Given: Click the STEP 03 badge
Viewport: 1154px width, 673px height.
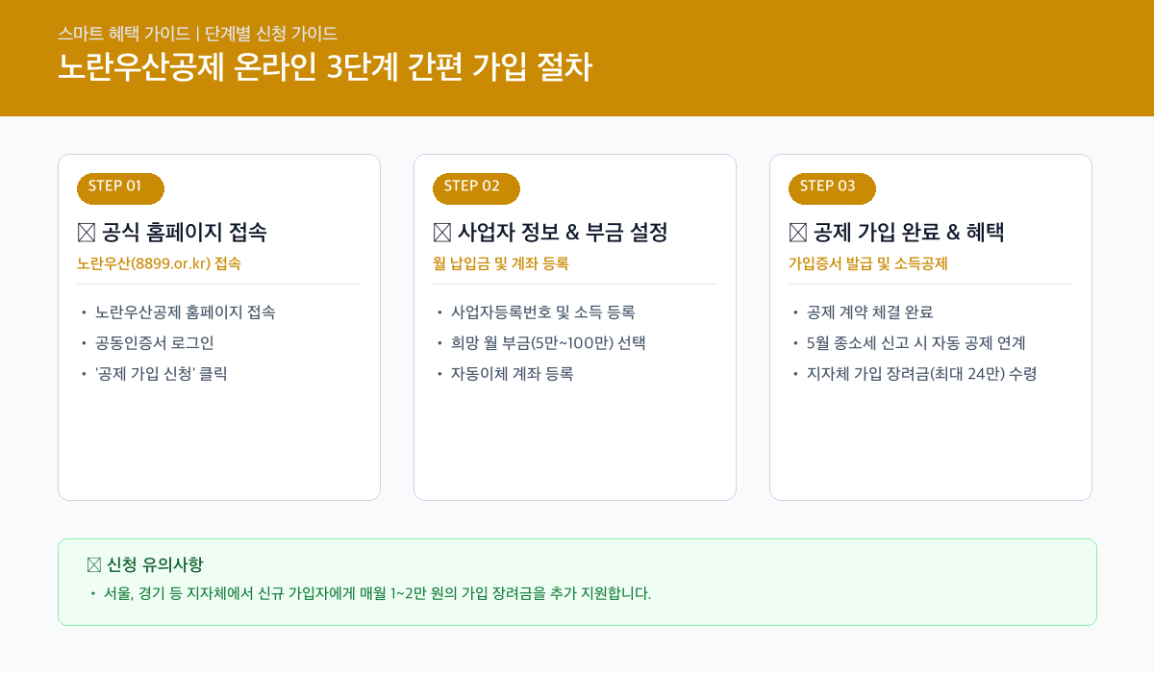Looking at the screenshot, I should 832,188.
